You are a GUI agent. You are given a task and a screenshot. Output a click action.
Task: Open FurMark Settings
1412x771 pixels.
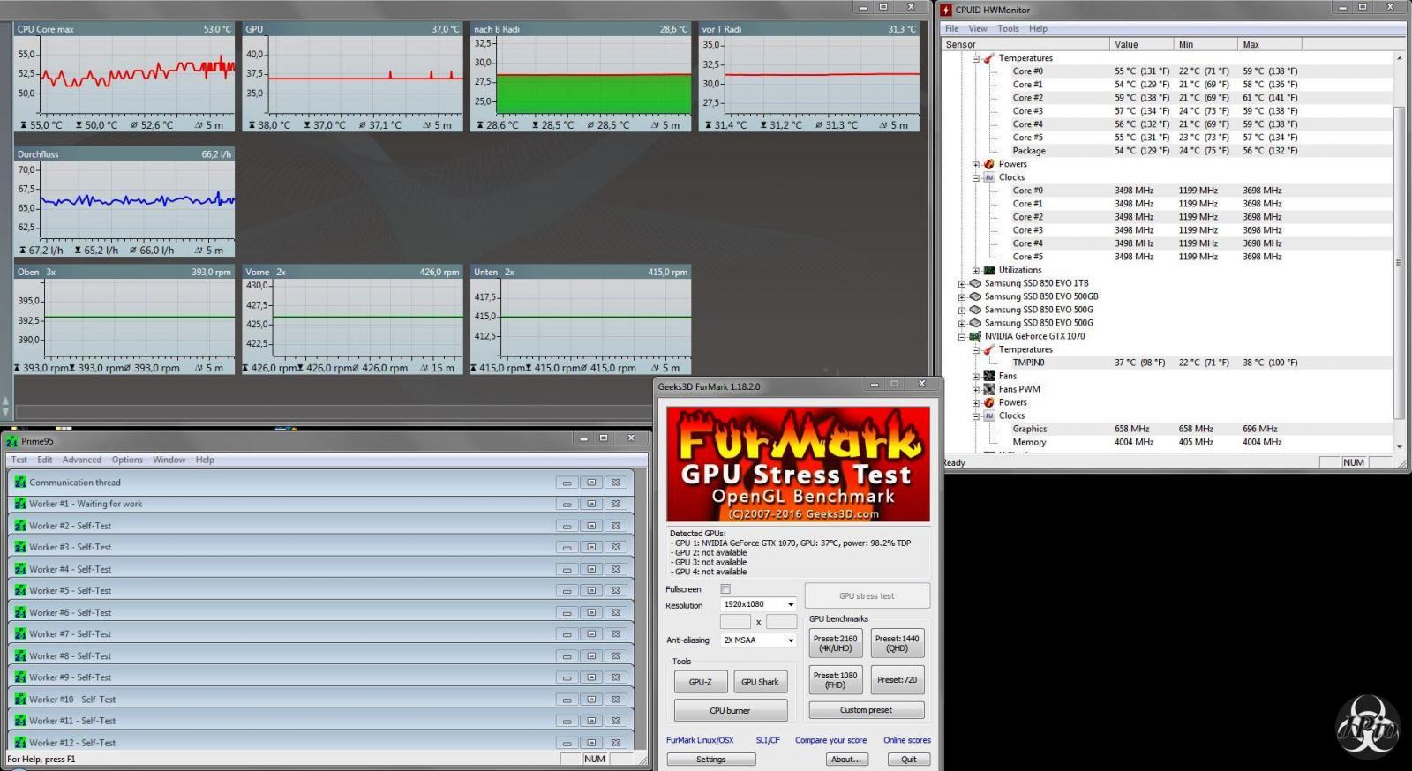pyautogui.click(x=711, y=760)
